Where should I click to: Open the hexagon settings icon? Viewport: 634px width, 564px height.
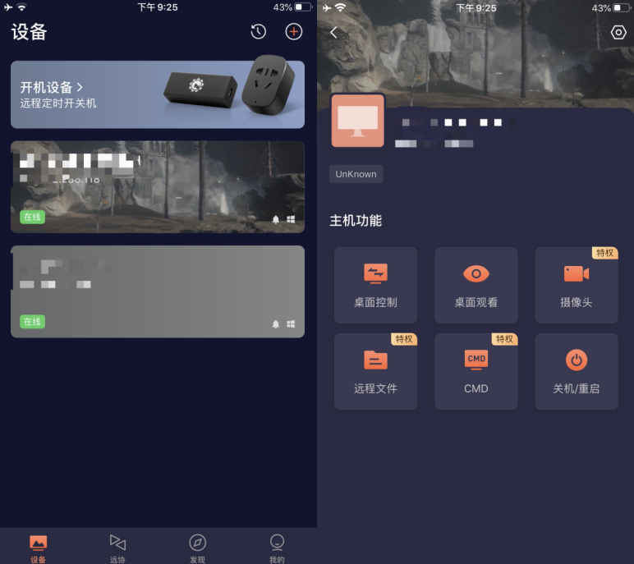point(618,32)
